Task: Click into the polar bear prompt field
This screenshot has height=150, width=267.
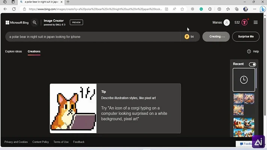Action: click(x=93, y=37)
